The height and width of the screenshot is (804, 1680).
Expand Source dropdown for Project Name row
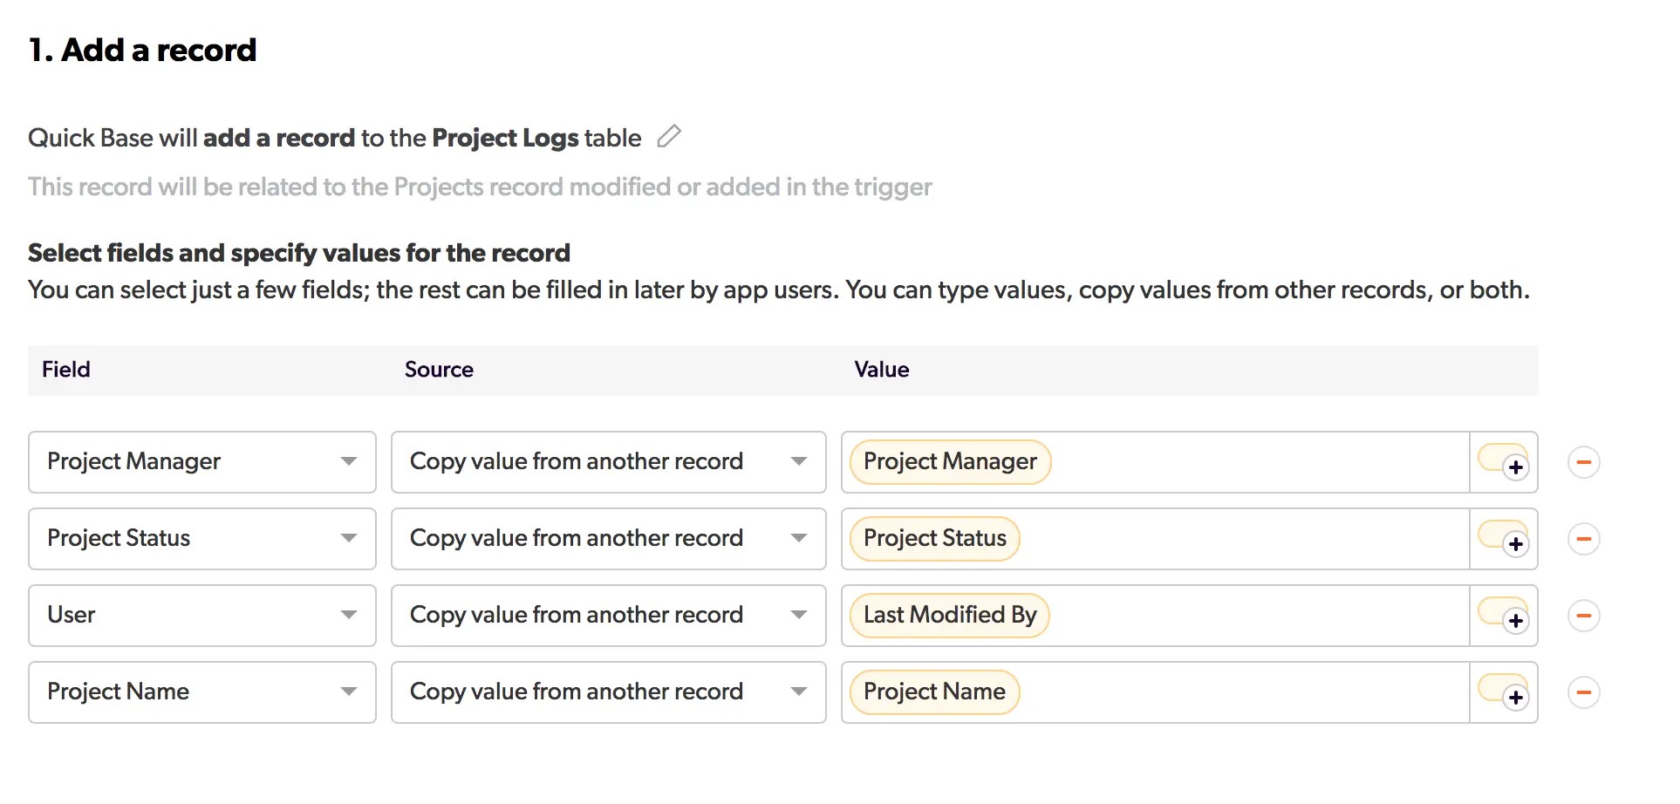click(x=608, y=692)
